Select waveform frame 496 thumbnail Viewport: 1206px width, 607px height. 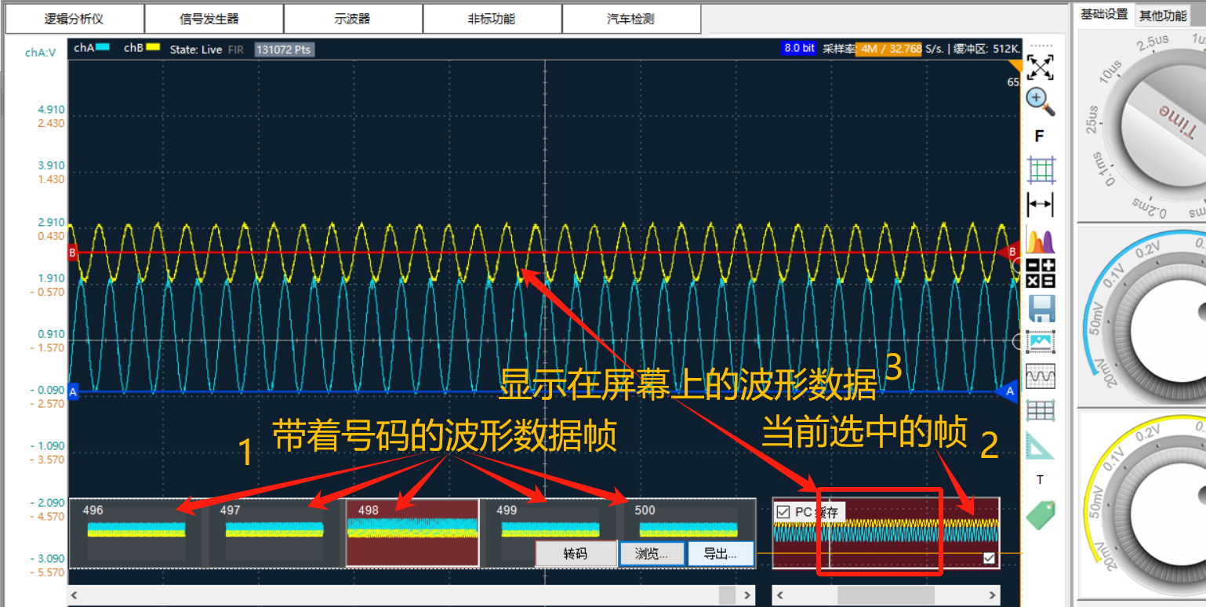click(136, 532)
